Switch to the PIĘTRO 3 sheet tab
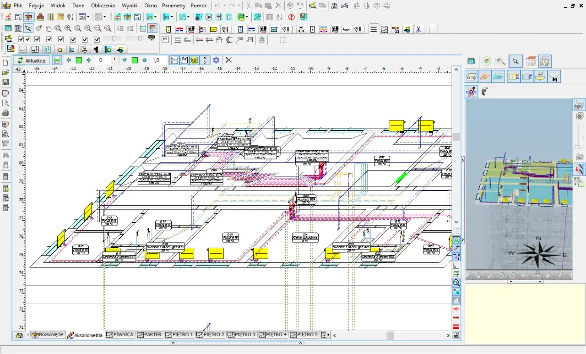The height and width of the screenshot is (354, 586). tap(242, 335)
